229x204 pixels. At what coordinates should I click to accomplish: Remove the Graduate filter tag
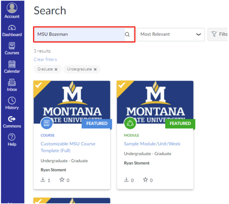(56, 69)
